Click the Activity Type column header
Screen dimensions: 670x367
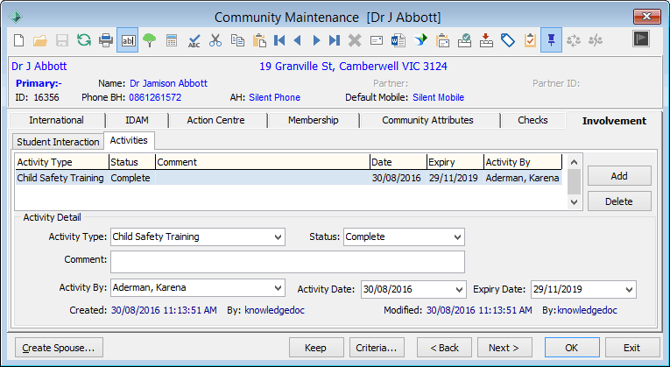point(62,162)
